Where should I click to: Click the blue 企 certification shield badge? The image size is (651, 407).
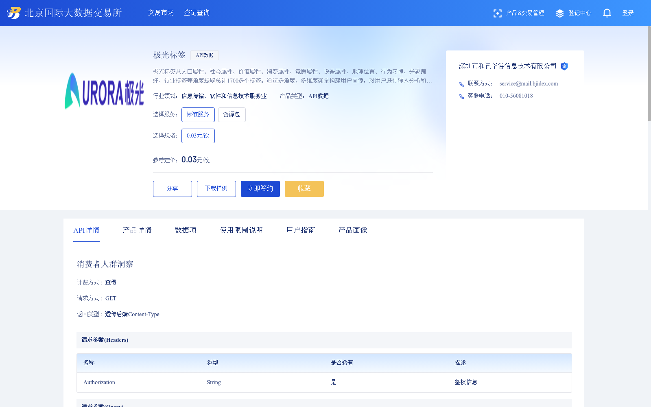[564, 66]
